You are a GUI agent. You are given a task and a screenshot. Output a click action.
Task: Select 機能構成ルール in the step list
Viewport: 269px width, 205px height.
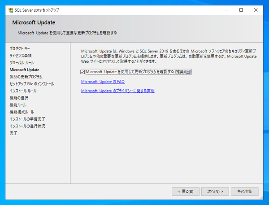(x=22, y=112)
